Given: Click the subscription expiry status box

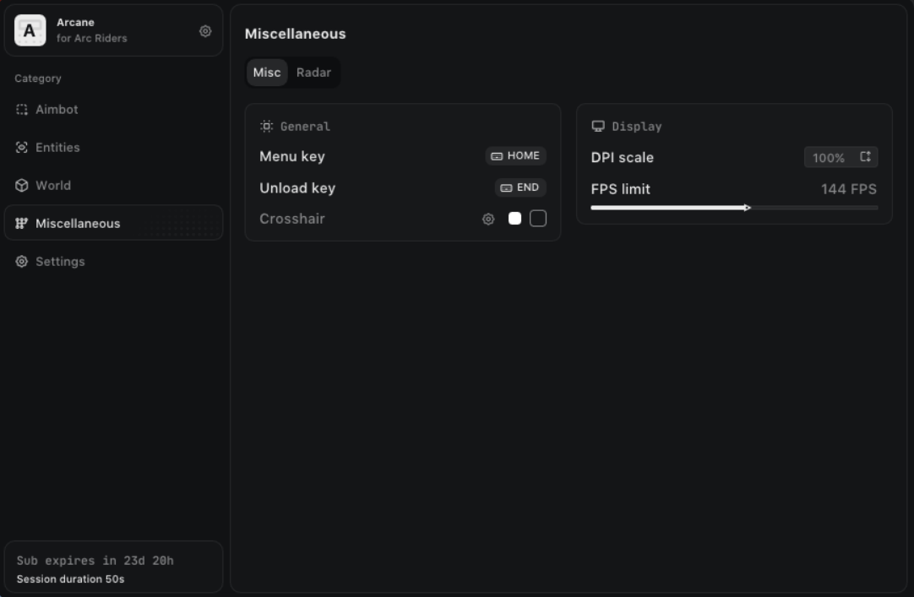Looking at the screenshot, I should 114,567.
